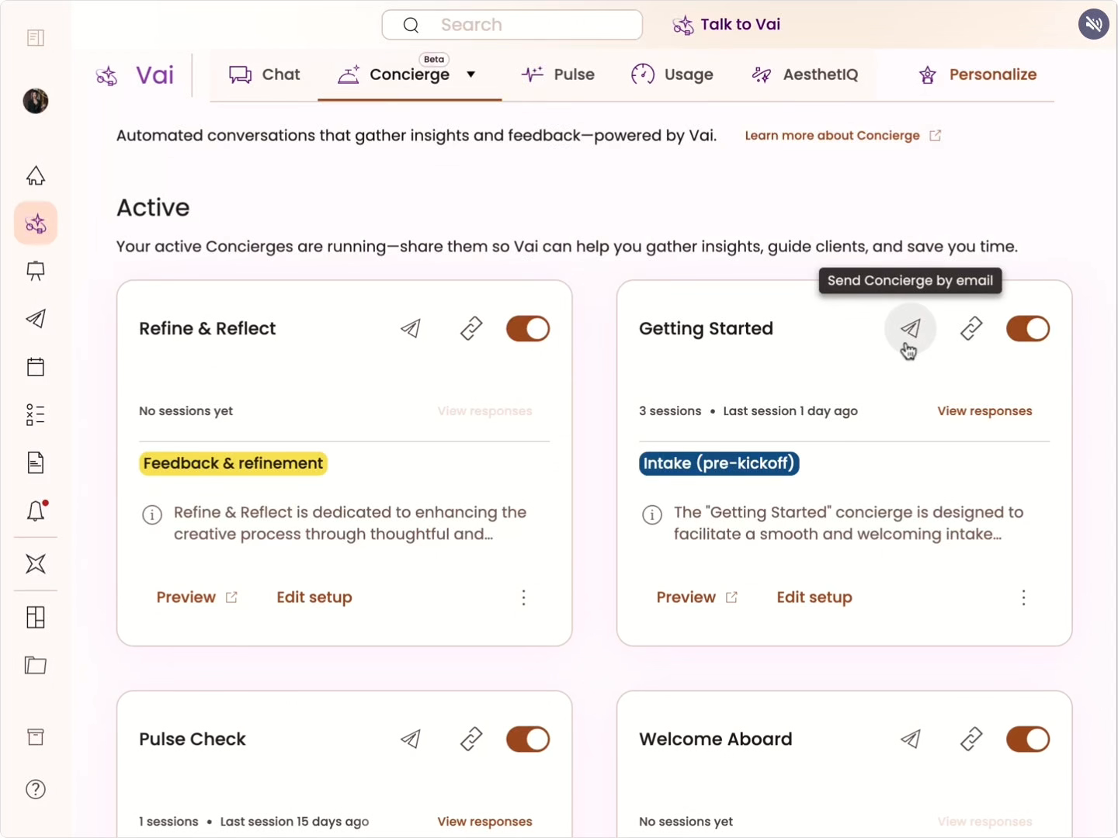Send Welcome Aboard concierge by email
The height and width of the screenshot is (838, 1118).
click(911, 739)
